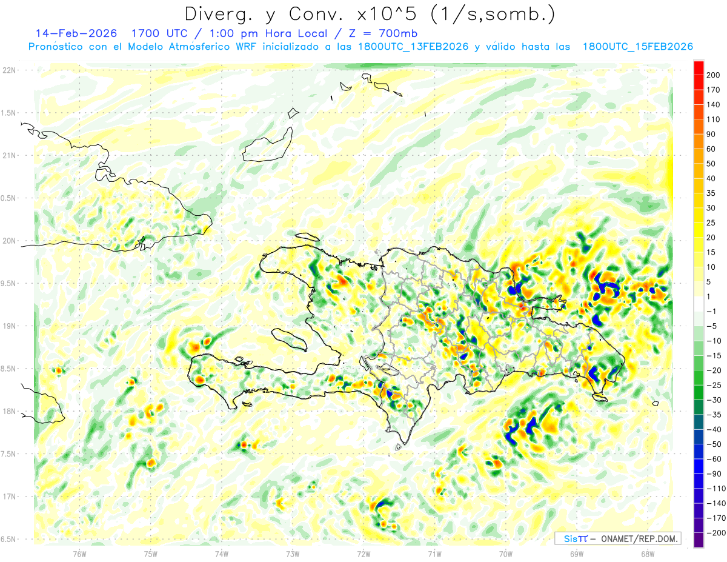Pick the white swatch between 1 and -1
Screen dimensions: 727x562
pos(699,305)
